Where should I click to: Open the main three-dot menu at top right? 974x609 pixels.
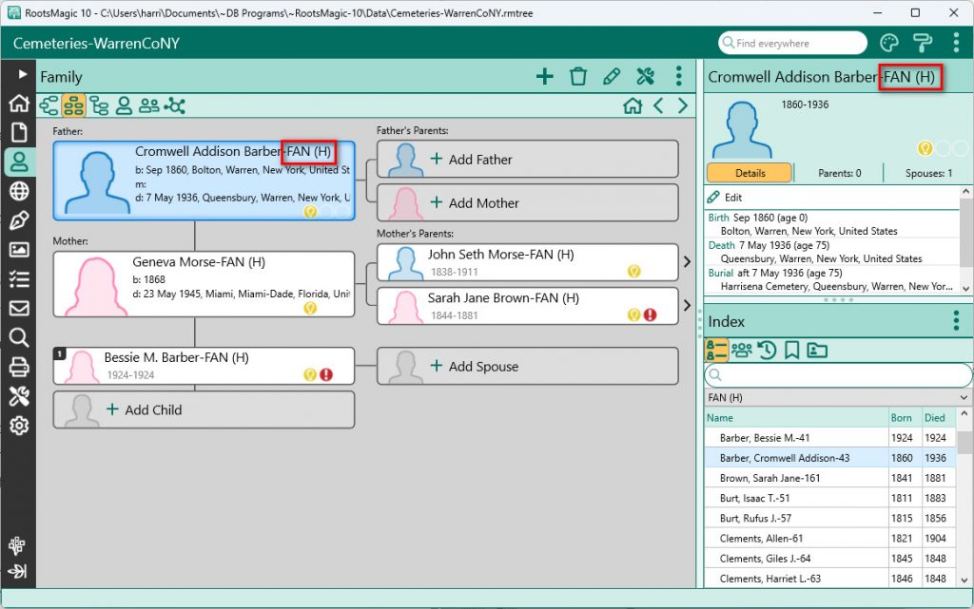click(x=956, y=43)
